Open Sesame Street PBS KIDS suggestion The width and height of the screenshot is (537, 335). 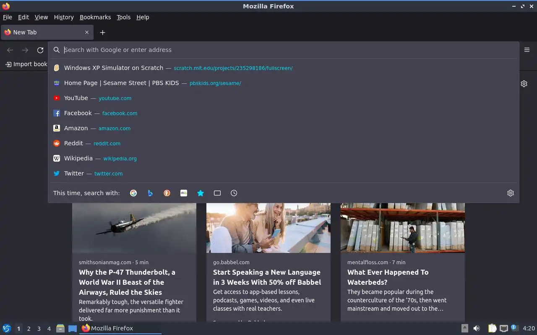[284, 83]
